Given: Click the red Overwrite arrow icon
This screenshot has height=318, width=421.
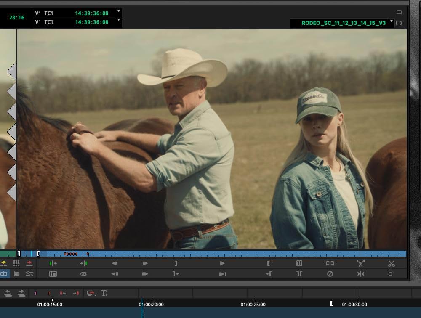Looking at the screenshot, I should tap(29, 263).
